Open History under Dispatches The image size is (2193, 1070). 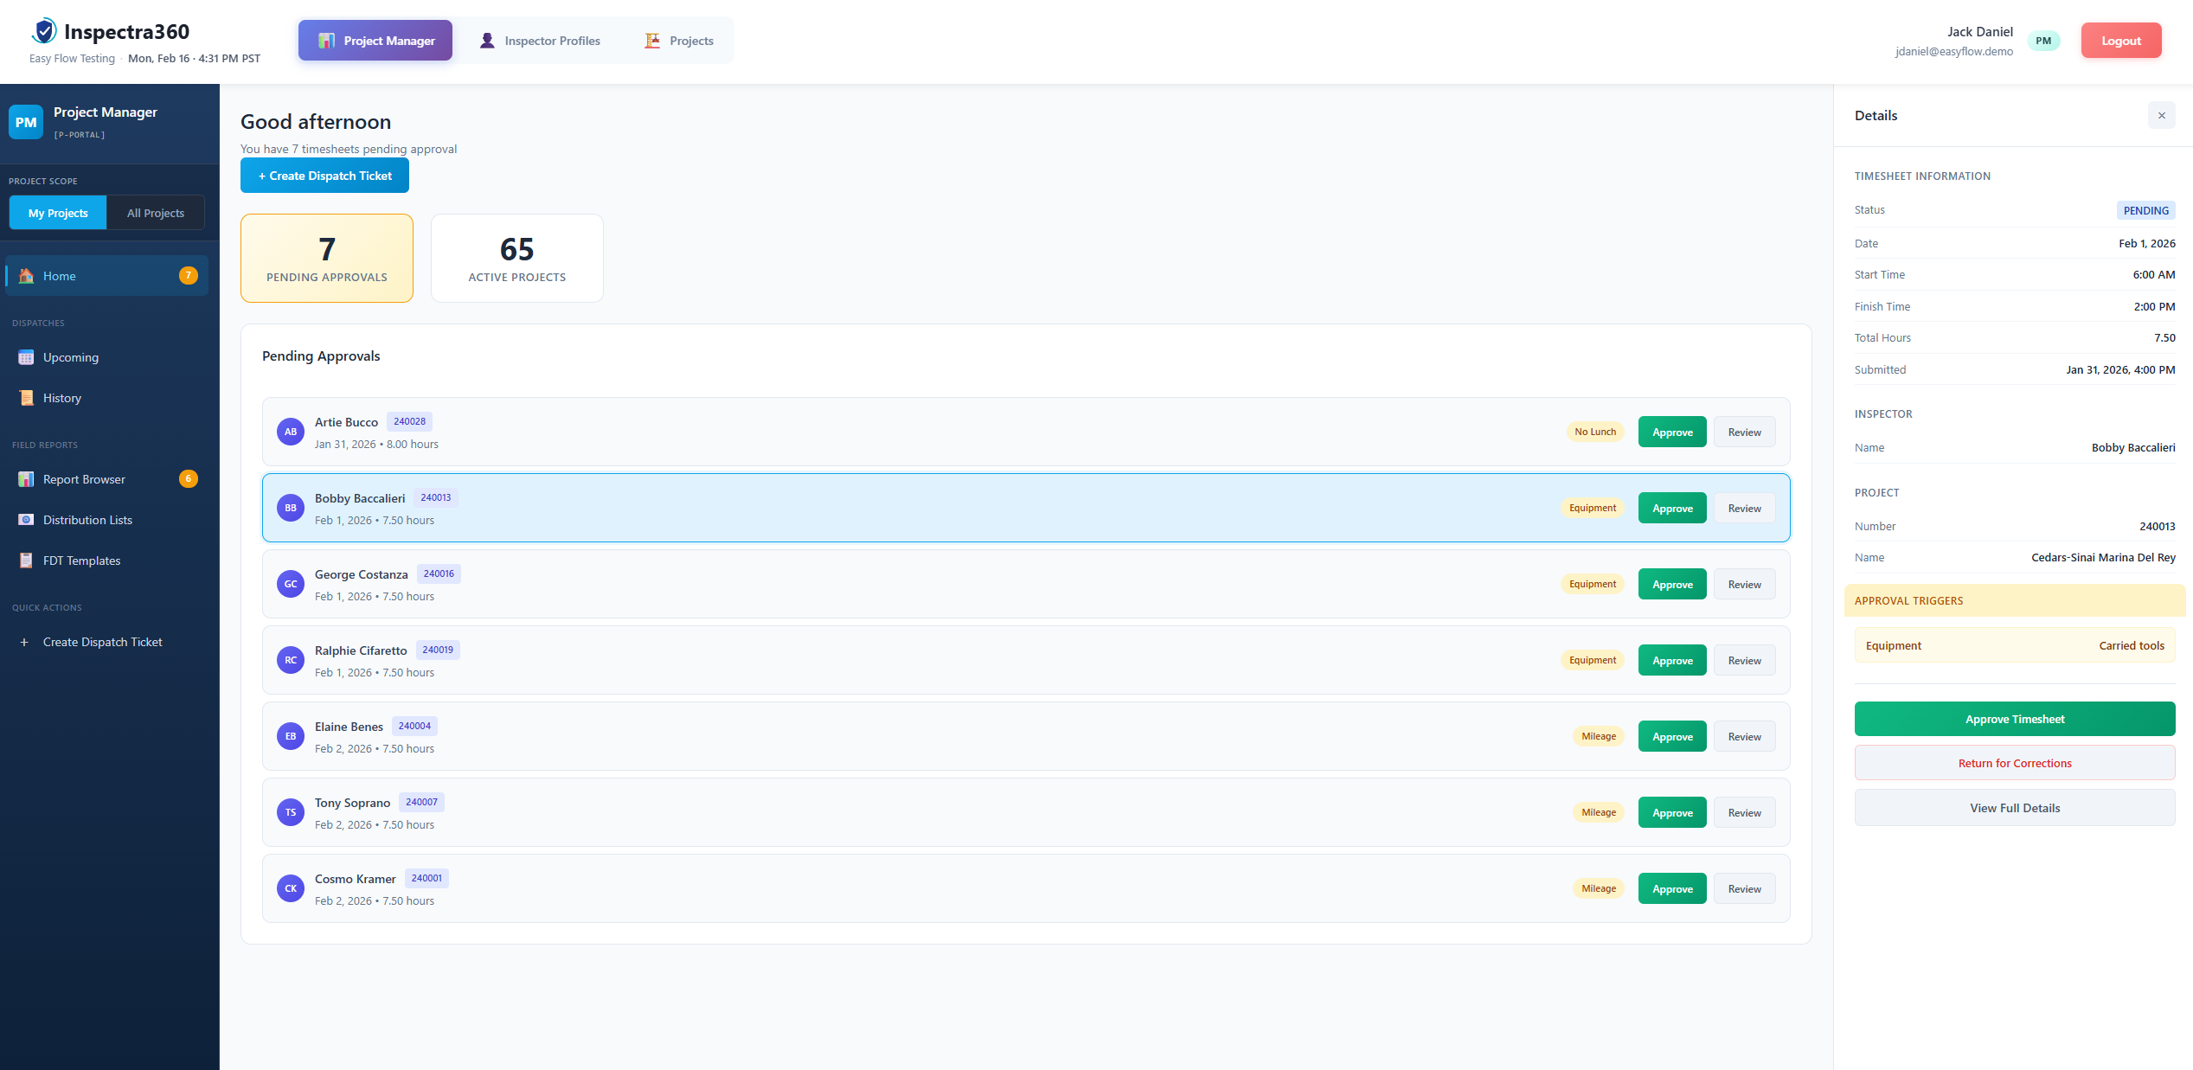pos(61,397)
